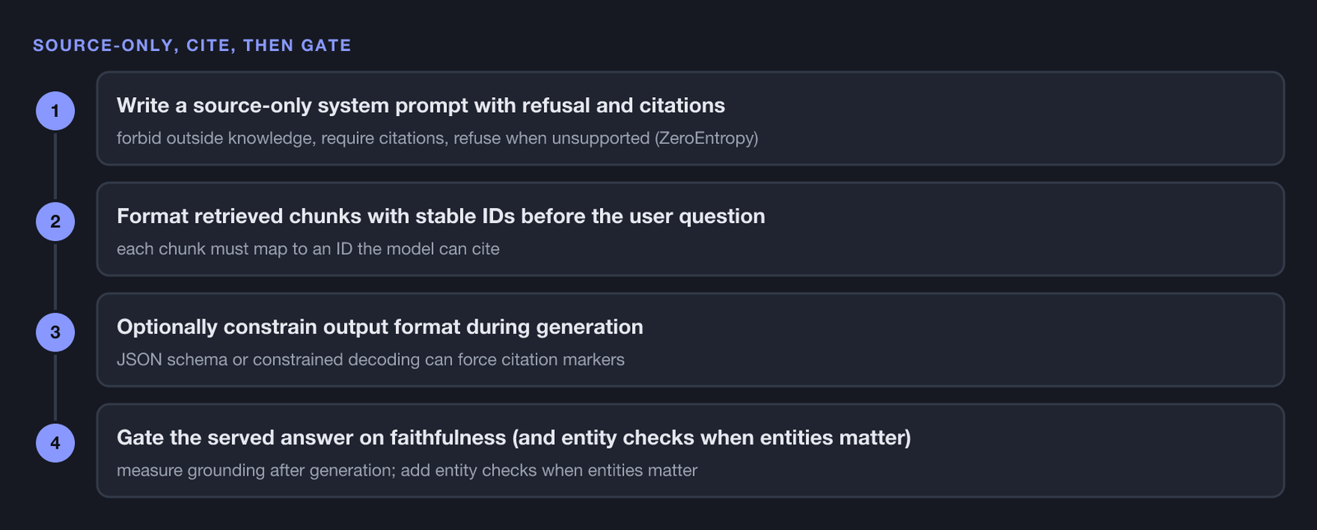
Task: Click the 'refuse when unsupported' phrase
Action: pyautogui.click(x=551, y=138)
